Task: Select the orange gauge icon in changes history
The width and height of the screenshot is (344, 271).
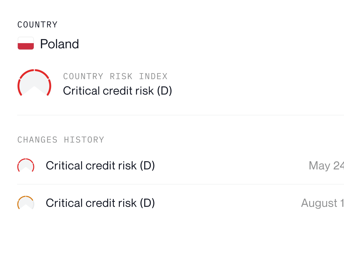Action: tap(26, 203)
